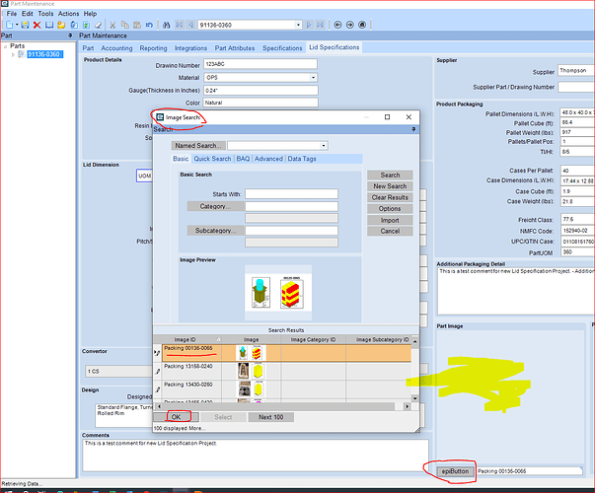Open the Actions menu

pos(68,14)
